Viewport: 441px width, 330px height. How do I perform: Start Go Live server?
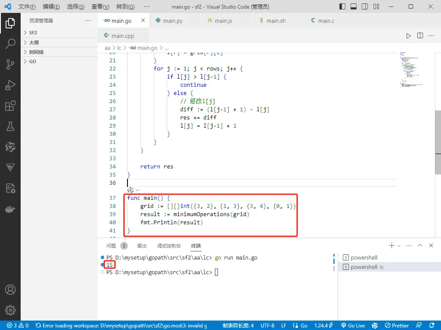[353, 326]
